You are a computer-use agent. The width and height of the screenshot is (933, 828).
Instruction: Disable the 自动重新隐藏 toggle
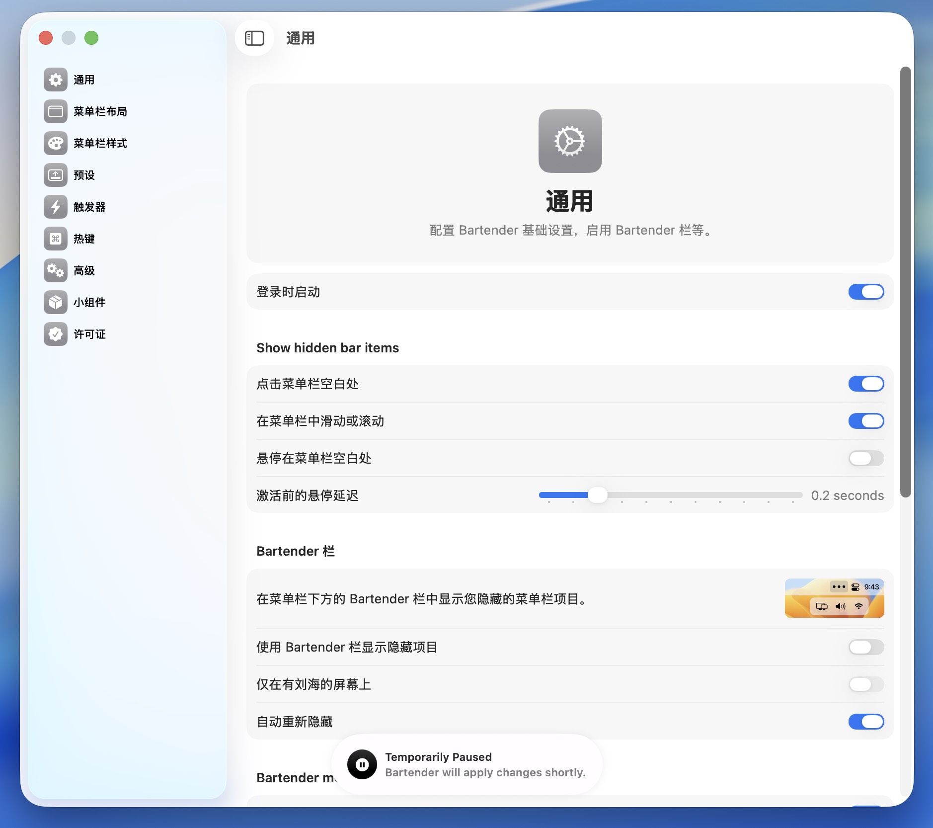(x=865, y=722)
